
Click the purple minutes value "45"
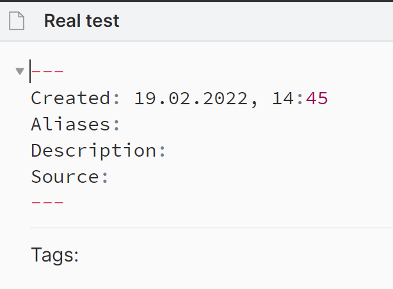(x=317, y=98)
